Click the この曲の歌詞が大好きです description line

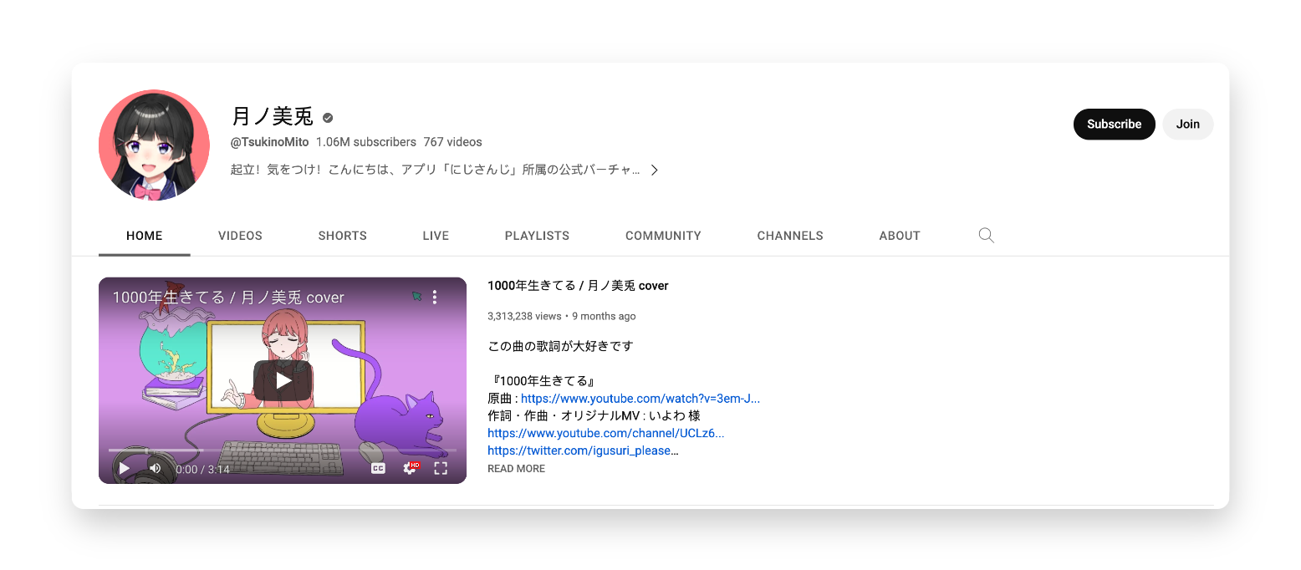pyautogui.click(x=560, y=346)
